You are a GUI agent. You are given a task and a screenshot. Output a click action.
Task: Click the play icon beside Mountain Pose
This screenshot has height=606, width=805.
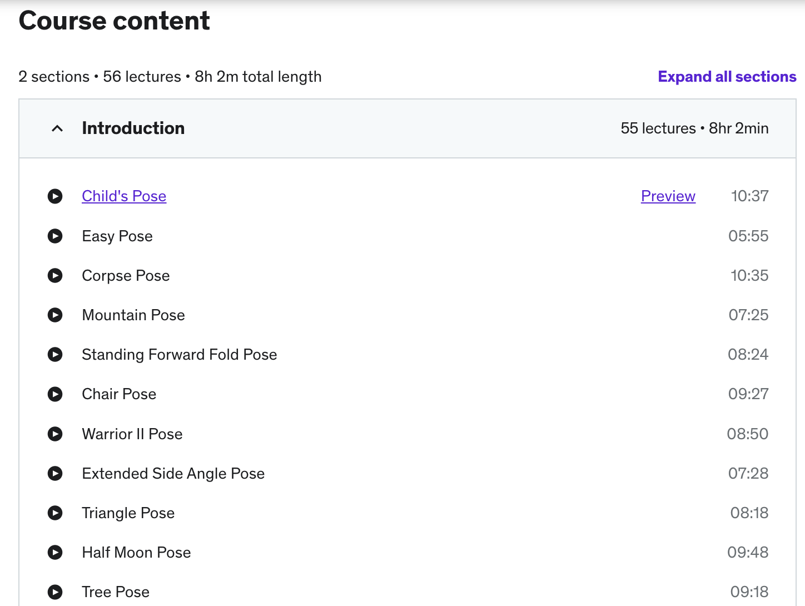click(x=55, y=315)
